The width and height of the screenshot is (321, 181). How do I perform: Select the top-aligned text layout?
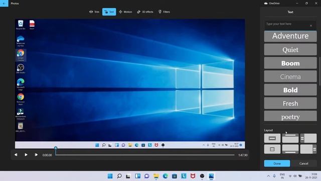290,138
